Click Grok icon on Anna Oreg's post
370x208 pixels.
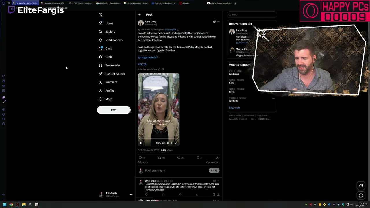214,21
